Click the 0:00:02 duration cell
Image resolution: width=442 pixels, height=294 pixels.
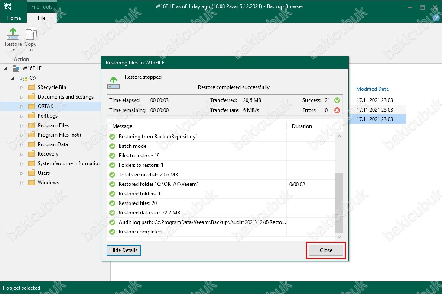tap(297, 185)
